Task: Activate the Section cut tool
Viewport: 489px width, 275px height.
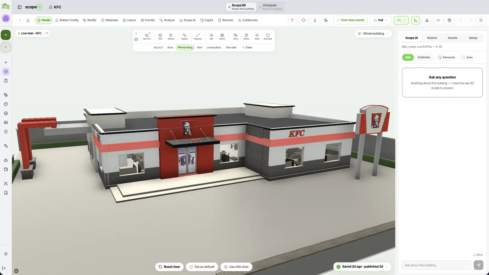Action: 171,36
